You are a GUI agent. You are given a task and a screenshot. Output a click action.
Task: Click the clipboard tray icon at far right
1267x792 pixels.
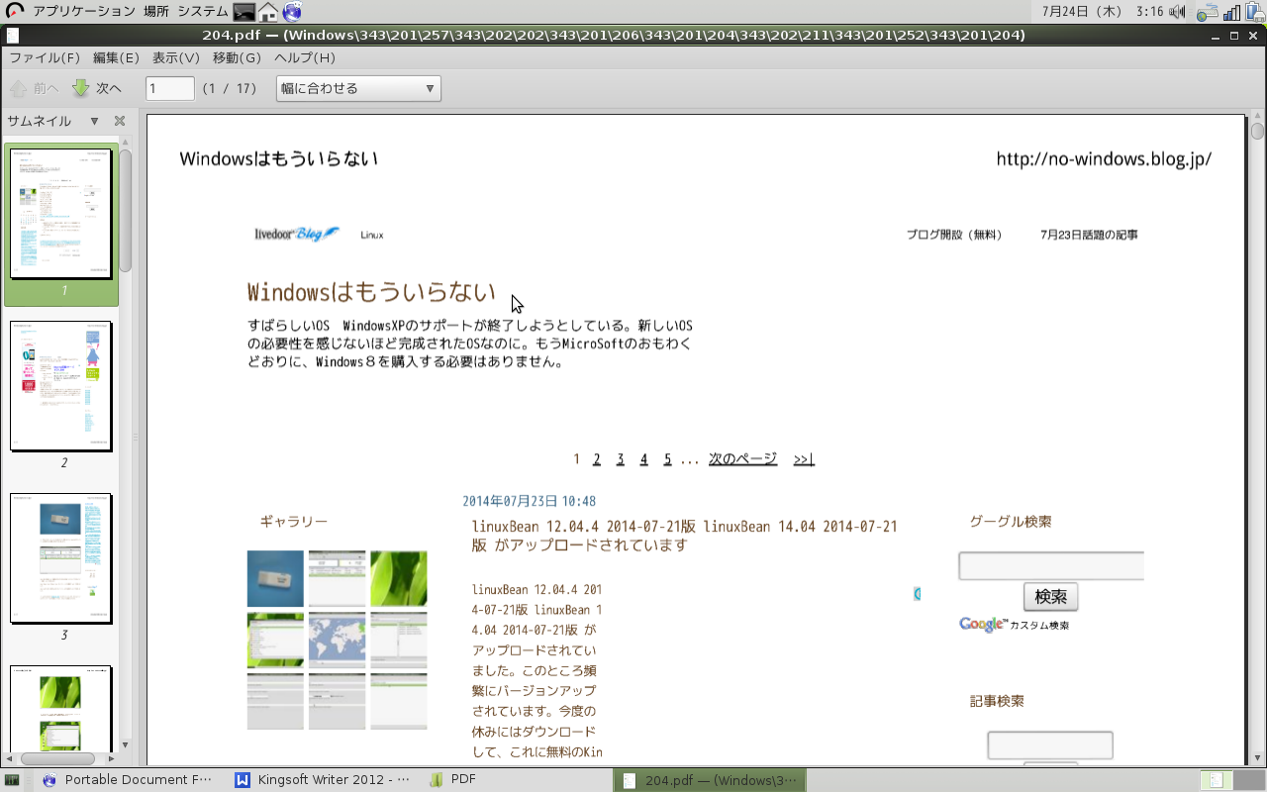tap(1255, 12)
